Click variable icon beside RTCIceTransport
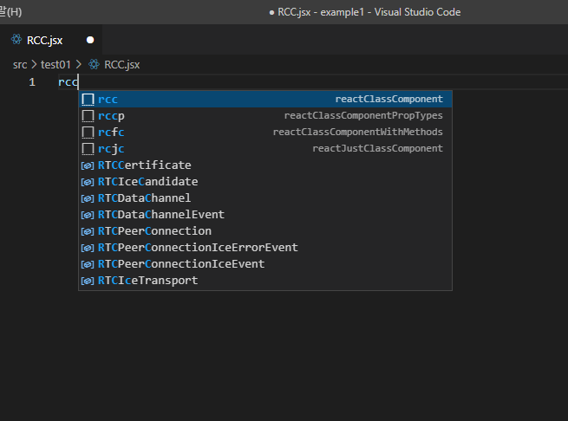Screen dimensions: 568x421 [88, 281]
